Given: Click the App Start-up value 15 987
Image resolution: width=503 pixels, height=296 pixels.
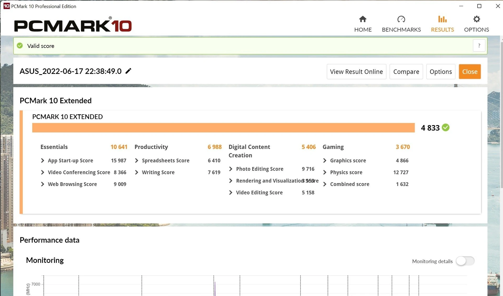Looking at the screenshot, I should [118, 160].
